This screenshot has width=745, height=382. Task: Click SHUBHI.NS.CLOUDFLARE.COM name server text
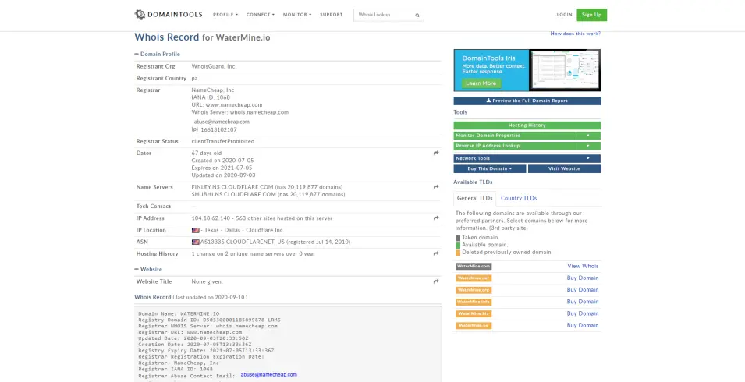[x=234, y=195]
